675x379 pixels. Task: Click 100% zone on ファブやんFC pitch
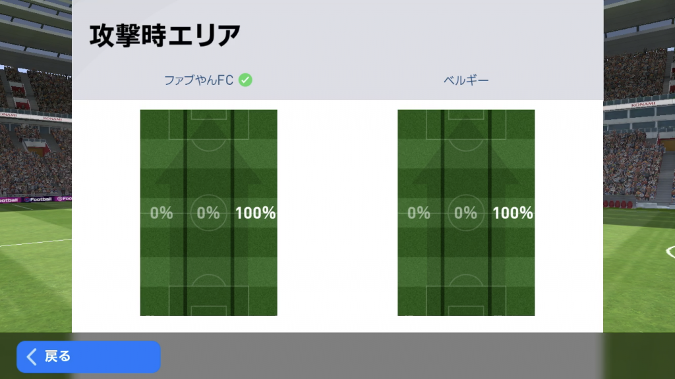(x=255, y=213)
